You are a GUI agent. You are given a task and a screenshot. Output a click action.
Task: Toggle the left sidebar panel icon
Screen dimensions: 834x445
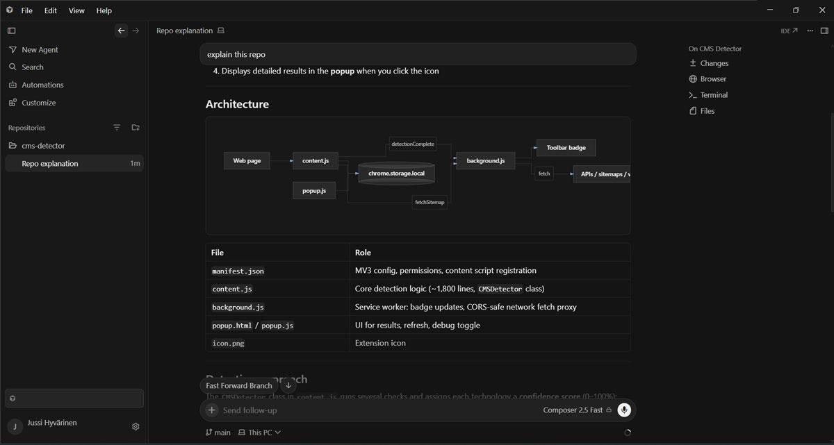11,31
